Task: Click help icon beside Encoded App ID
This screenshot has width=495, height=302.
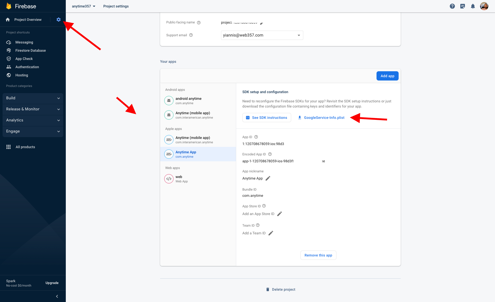Action: click(270, 154)
